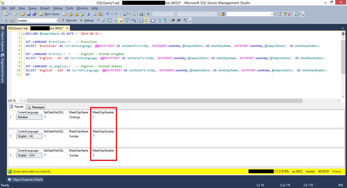The height and width of the screenshot is (188, 347).
Task: Click the New Query button
Action: 50,14
